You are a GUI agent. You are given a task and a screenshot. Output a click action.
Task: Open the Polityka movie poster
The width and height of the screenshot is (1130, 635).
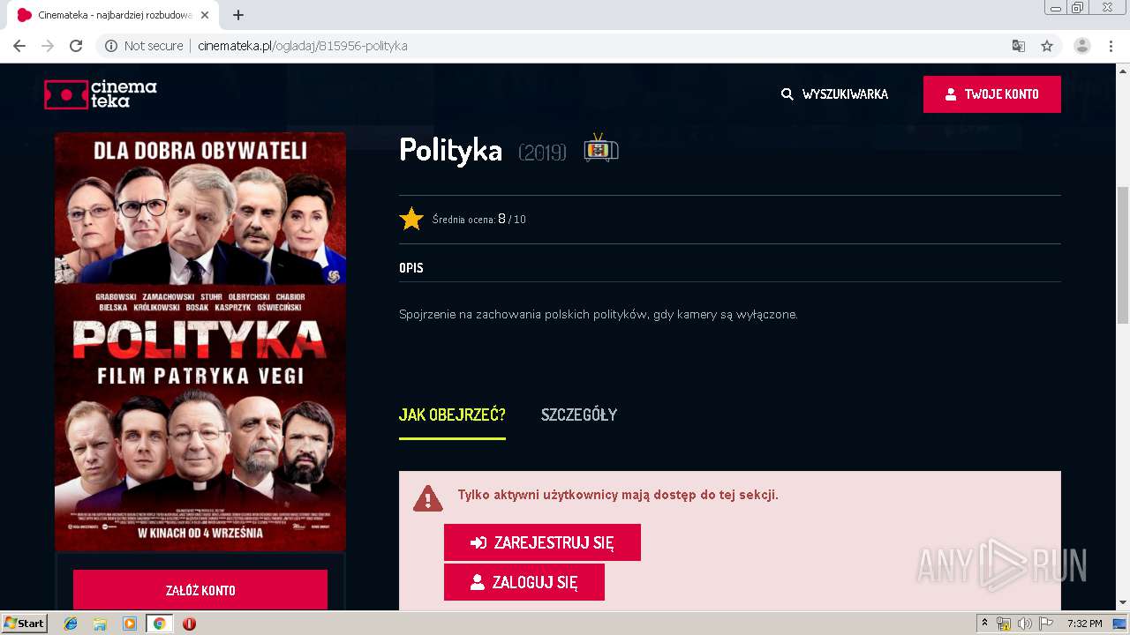(x=200, y=342)
